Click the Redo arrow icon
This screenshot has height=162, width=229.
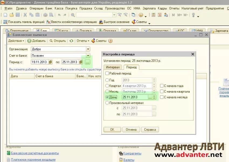[x=65, y=15]
